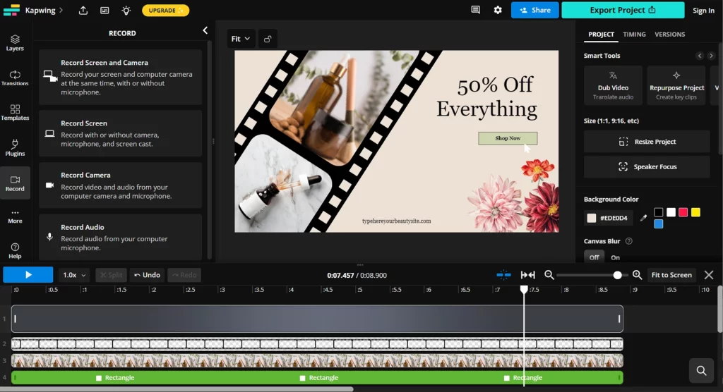Select the Record sidebar item
The image size is (723, 392).
15,183
